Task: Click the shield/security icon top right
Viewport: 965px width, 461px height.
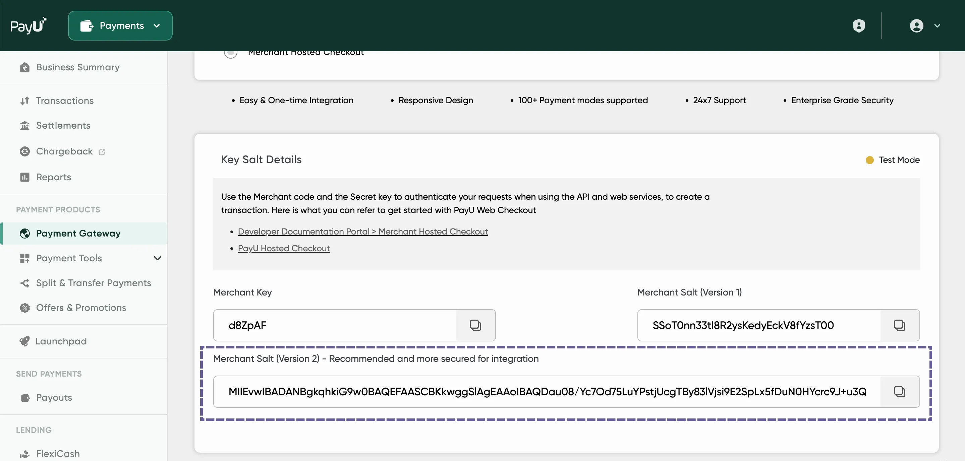Action: point(858,26)
